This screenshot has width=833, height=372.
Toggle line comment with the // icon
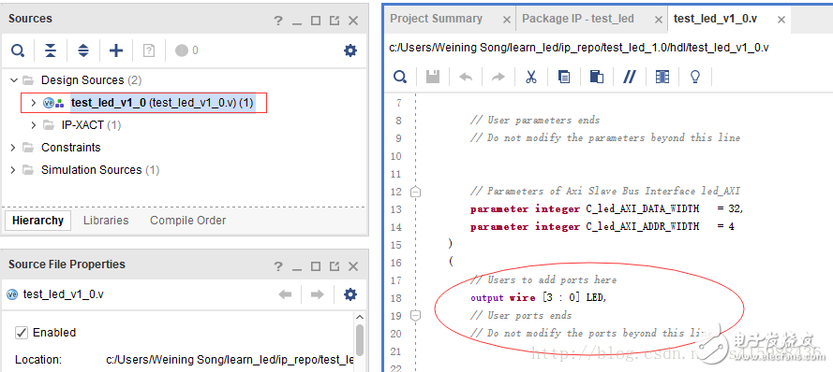[x=630, y=77]
